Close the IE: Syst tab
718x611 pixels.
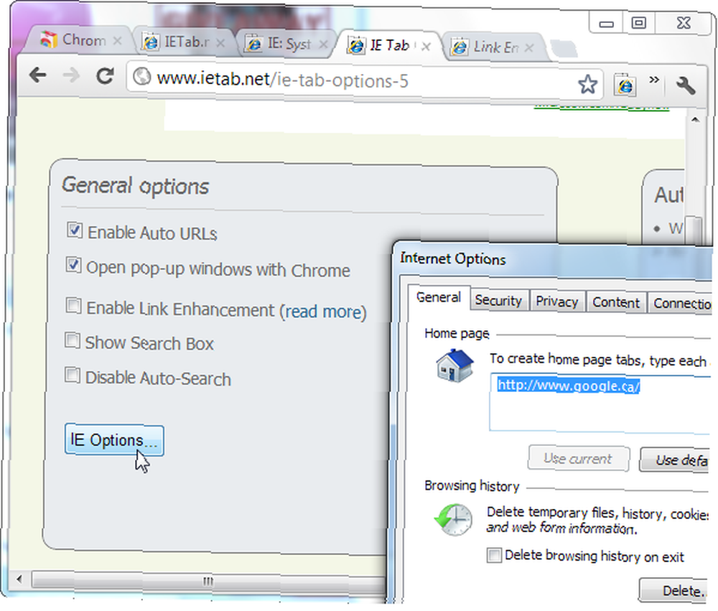pyautogui.click(x=323, y=45)
